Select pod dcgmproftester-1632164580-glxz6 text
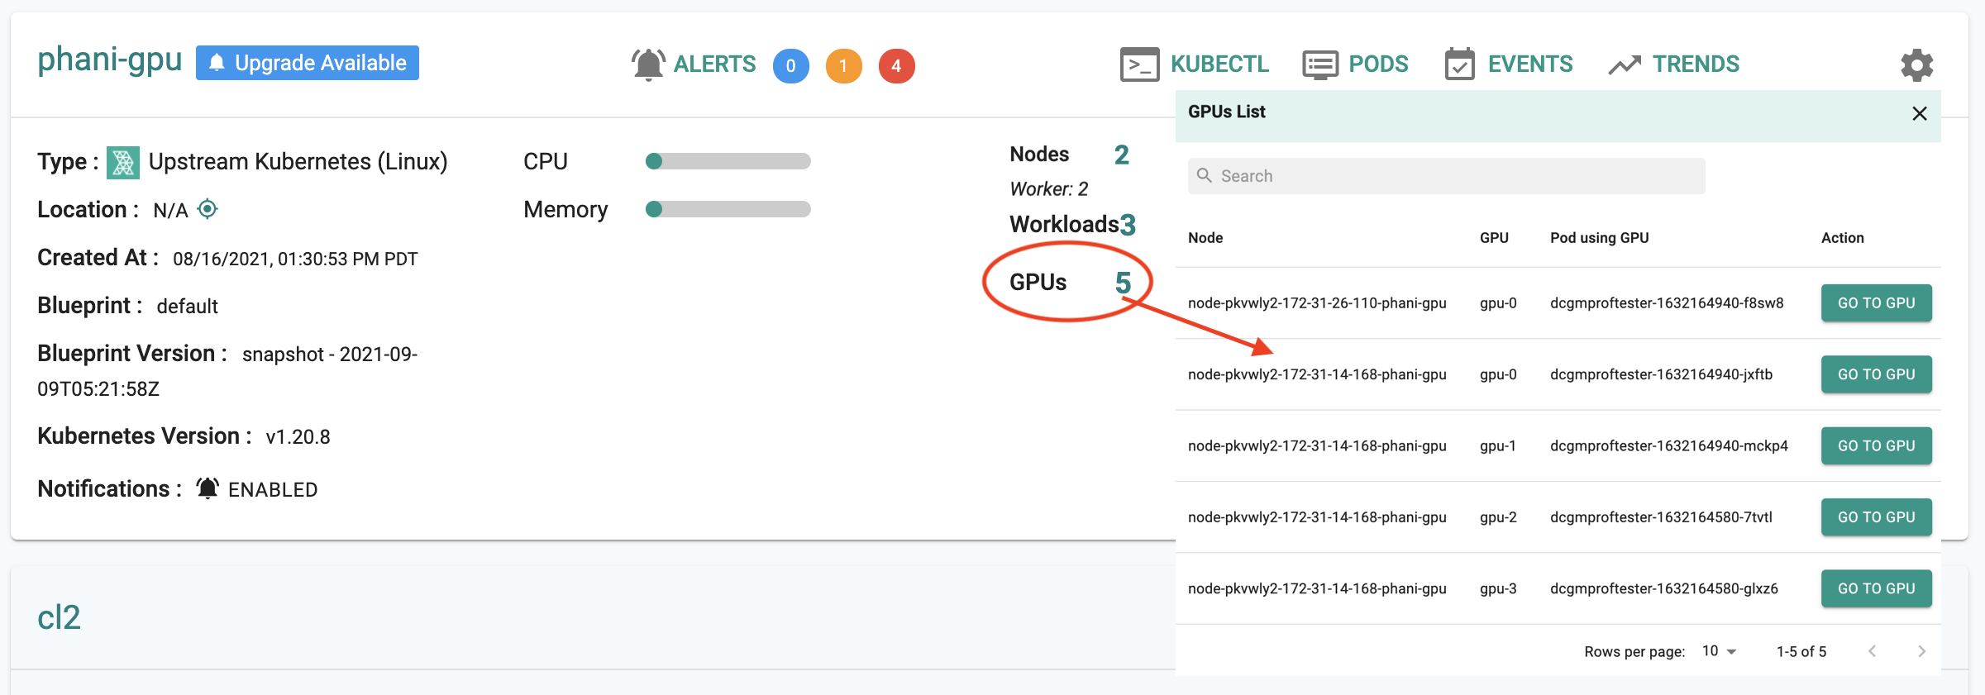The image size is (1985, 695). click(x=1663, y=588)
